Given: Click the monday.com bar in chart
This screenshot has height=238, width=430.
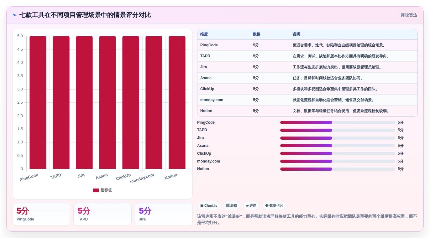Looking at the screenshot, I should pos(154,102).
